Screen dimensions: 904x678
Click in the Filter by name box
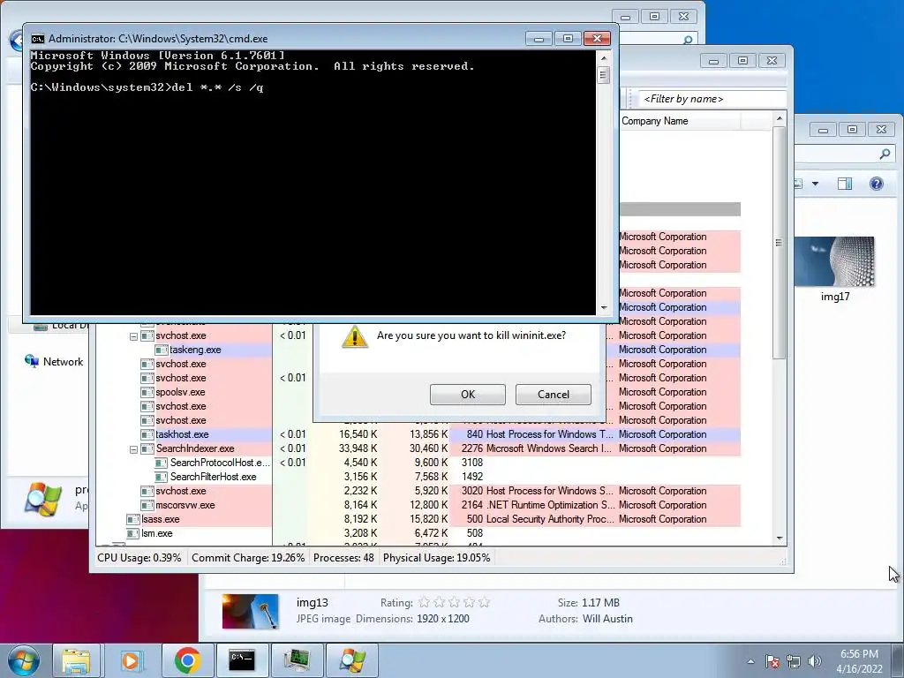712,99
